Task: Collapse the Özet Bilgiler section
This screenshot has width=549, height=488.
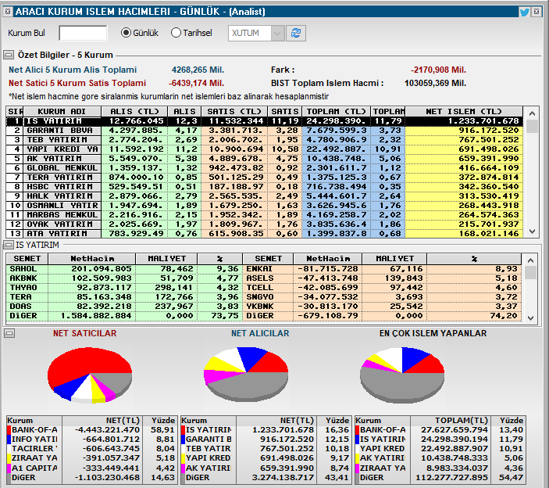Action: click(x=9, y=55)
